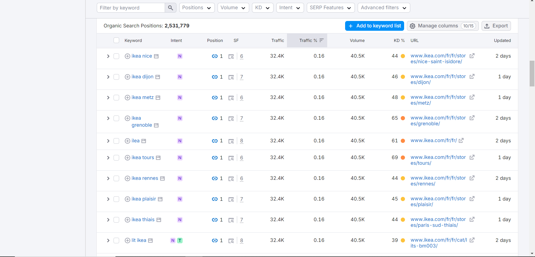Image resolution: width=535 pixels, height=257 pixels.
Task: Add ikea nice keyword via plus icon
Action: 128,56
